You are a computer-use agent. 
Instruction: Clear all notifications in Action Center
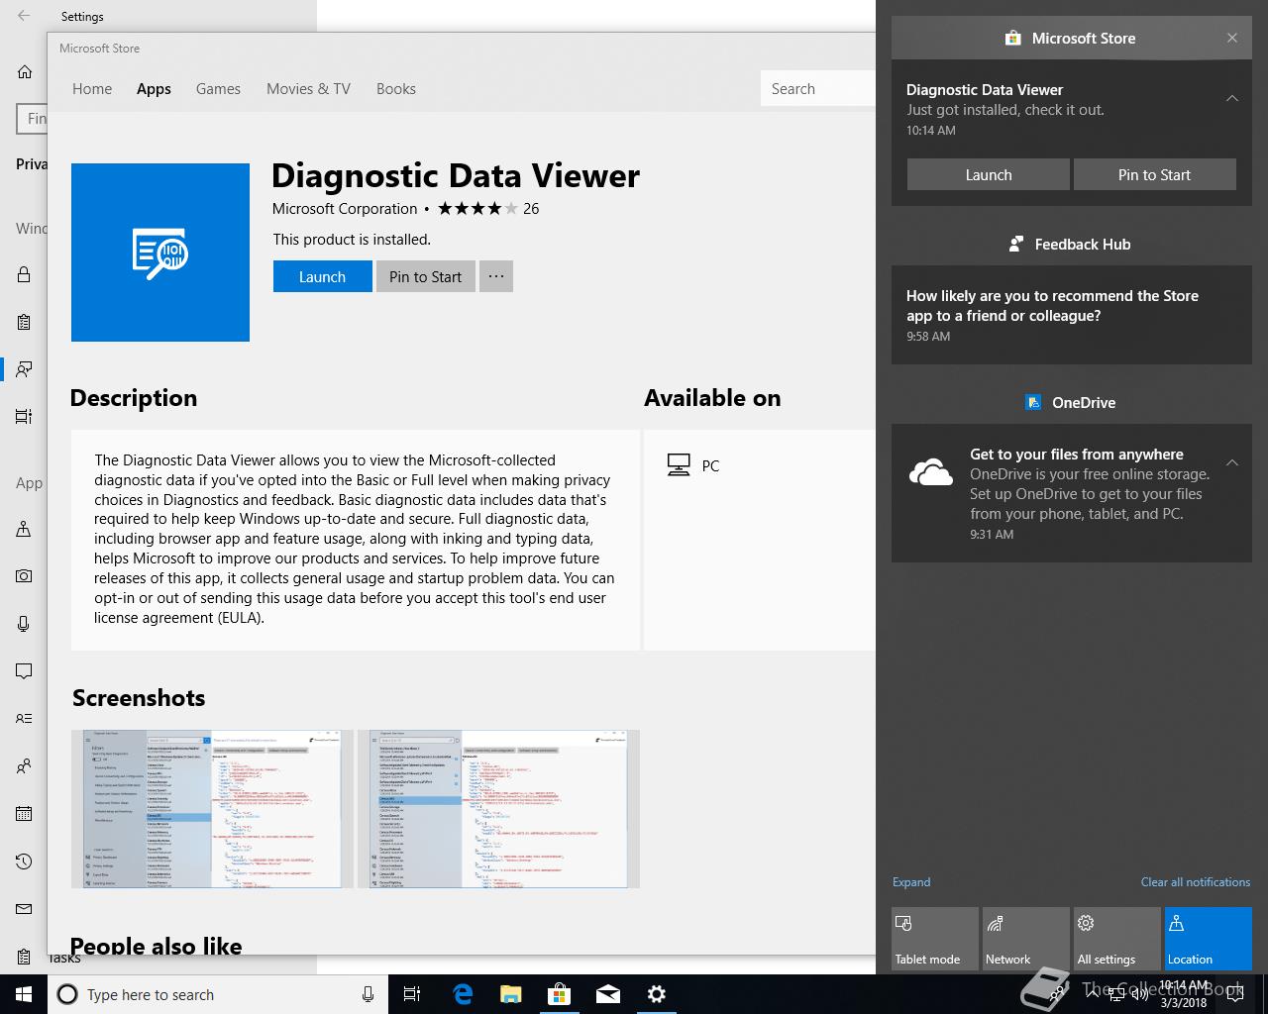pos(1196,881)
